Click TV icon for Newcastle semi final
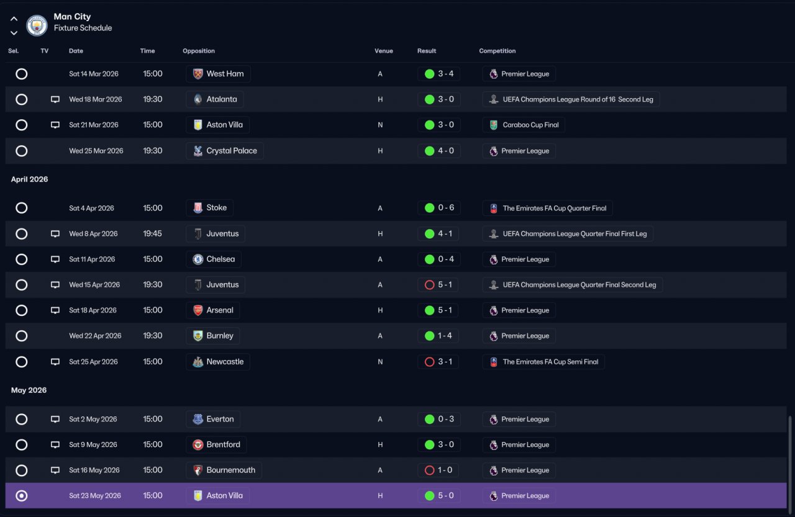Image resolution: width=795 pixels, height=517 pixels. (x=55, y=362)
